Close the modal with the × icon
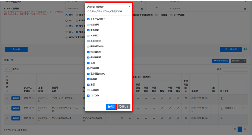 (129, 6)
